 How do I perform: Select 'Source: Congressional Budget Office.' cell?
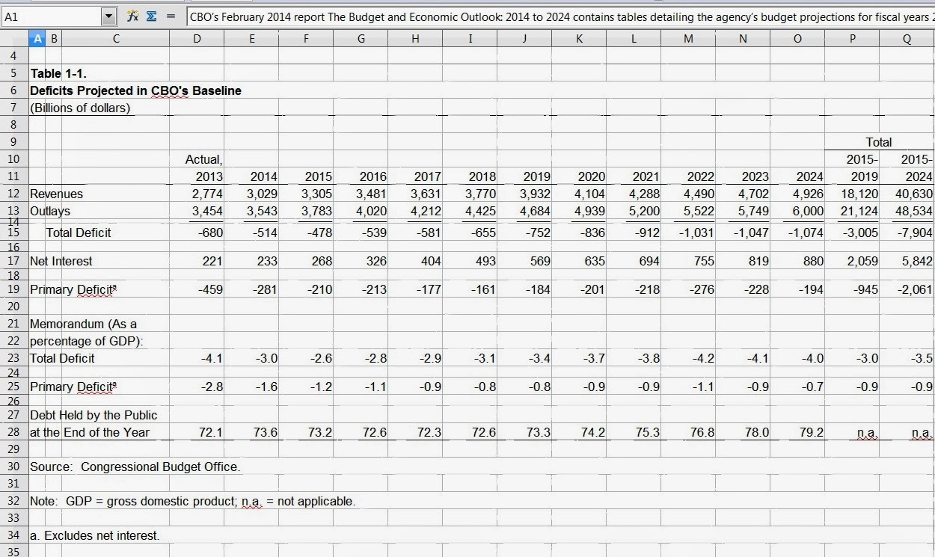click(135, 467)
